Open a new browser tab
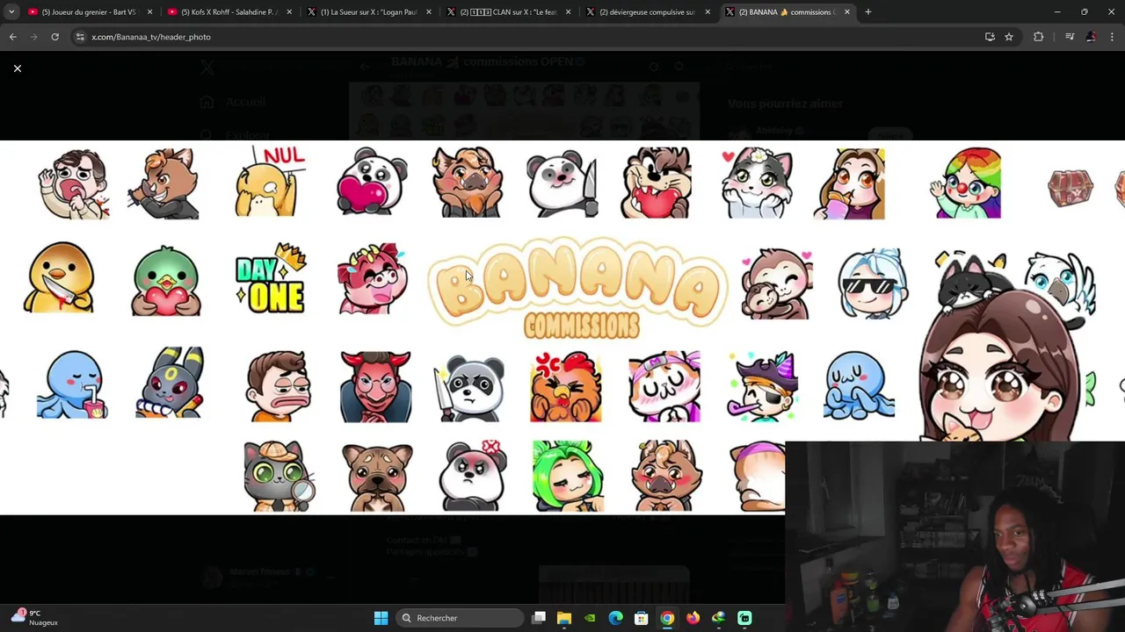Viewport: 1125px width, 632px height. [x=868, y=12]
